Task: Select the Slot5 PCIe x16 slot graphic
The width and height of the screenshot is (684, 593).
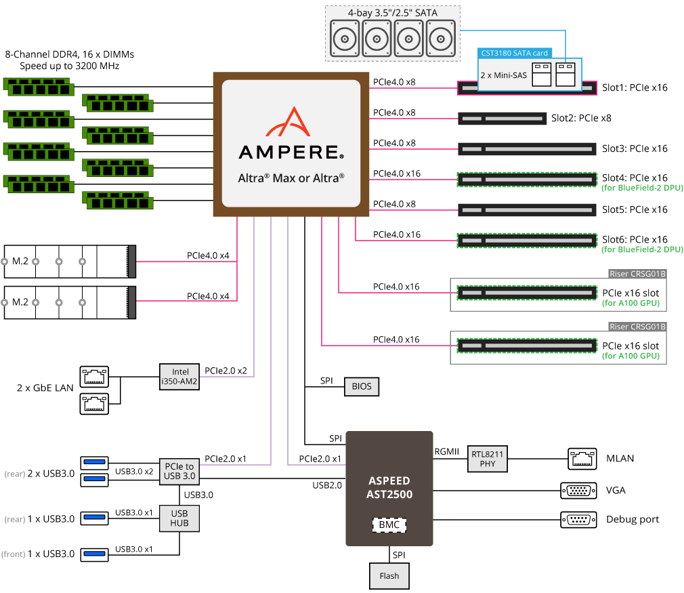Action: point(527,210)
